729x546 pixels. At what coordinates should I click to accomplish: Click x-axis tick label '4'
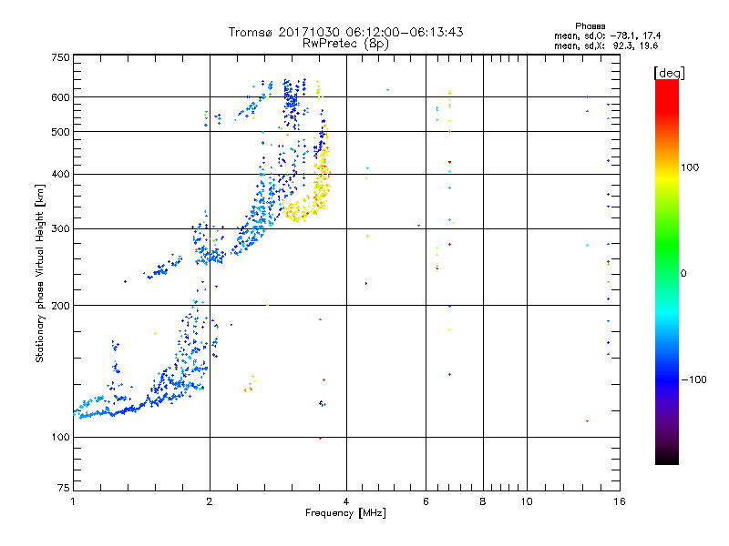click(346, 501)
